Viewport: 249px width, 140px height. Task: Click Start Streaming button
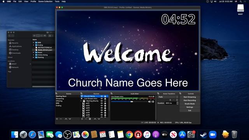tap(189, 97)
